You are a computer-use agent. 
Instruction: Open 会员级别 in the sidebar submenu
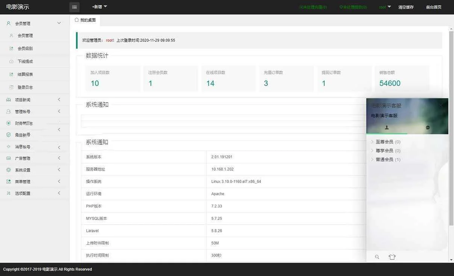[25, 49]
